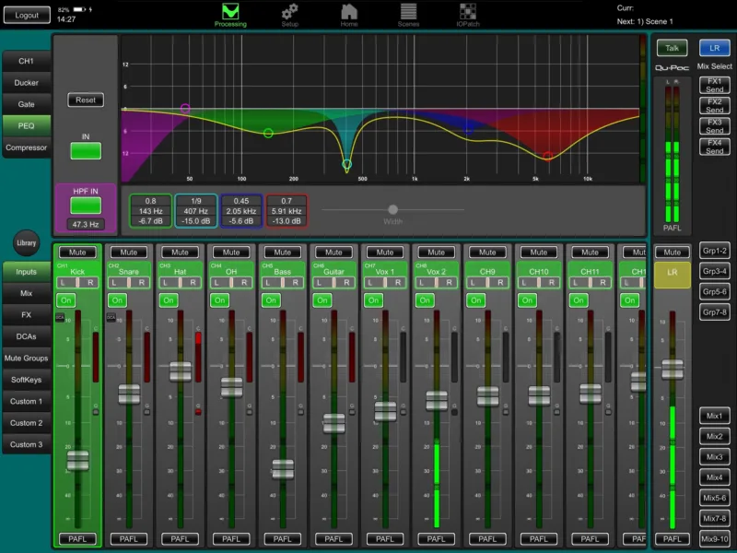Select the cyan EQ band node at 407 Hz
737x553 pixels.
pos(347,164)
